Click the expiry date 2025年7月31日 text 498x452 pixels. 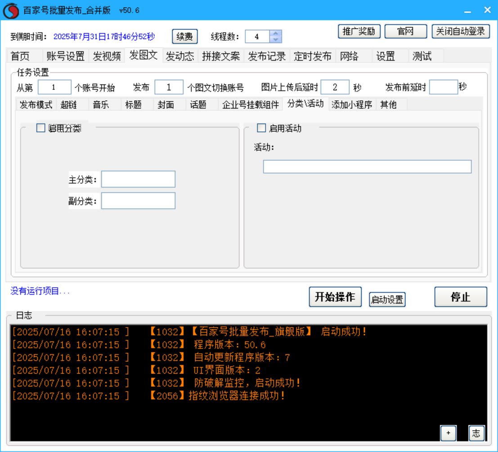point(104,36)
